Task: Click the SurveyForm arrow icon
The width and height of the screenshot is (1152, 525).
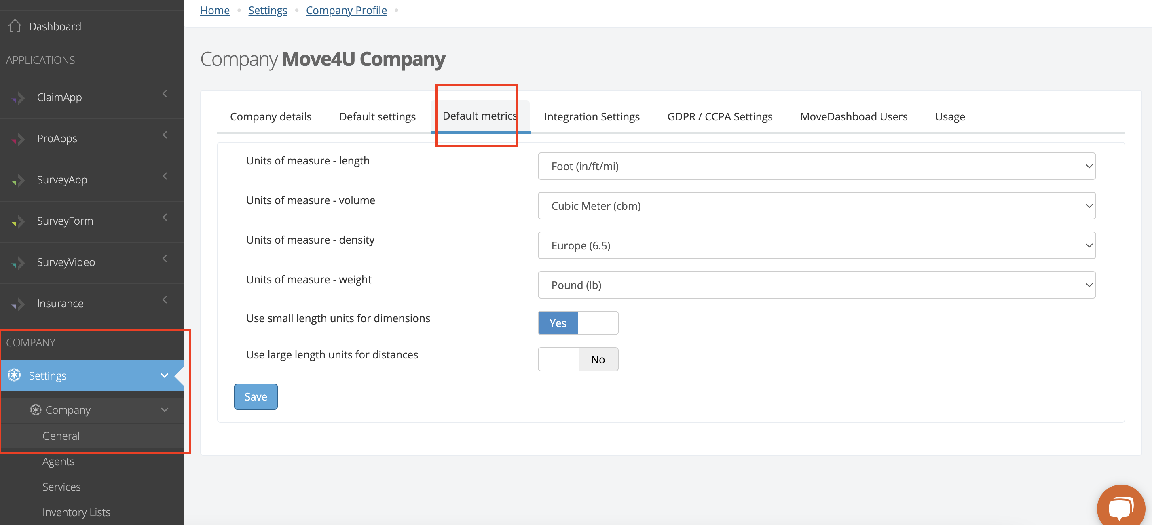Action: tap(18, 221)
